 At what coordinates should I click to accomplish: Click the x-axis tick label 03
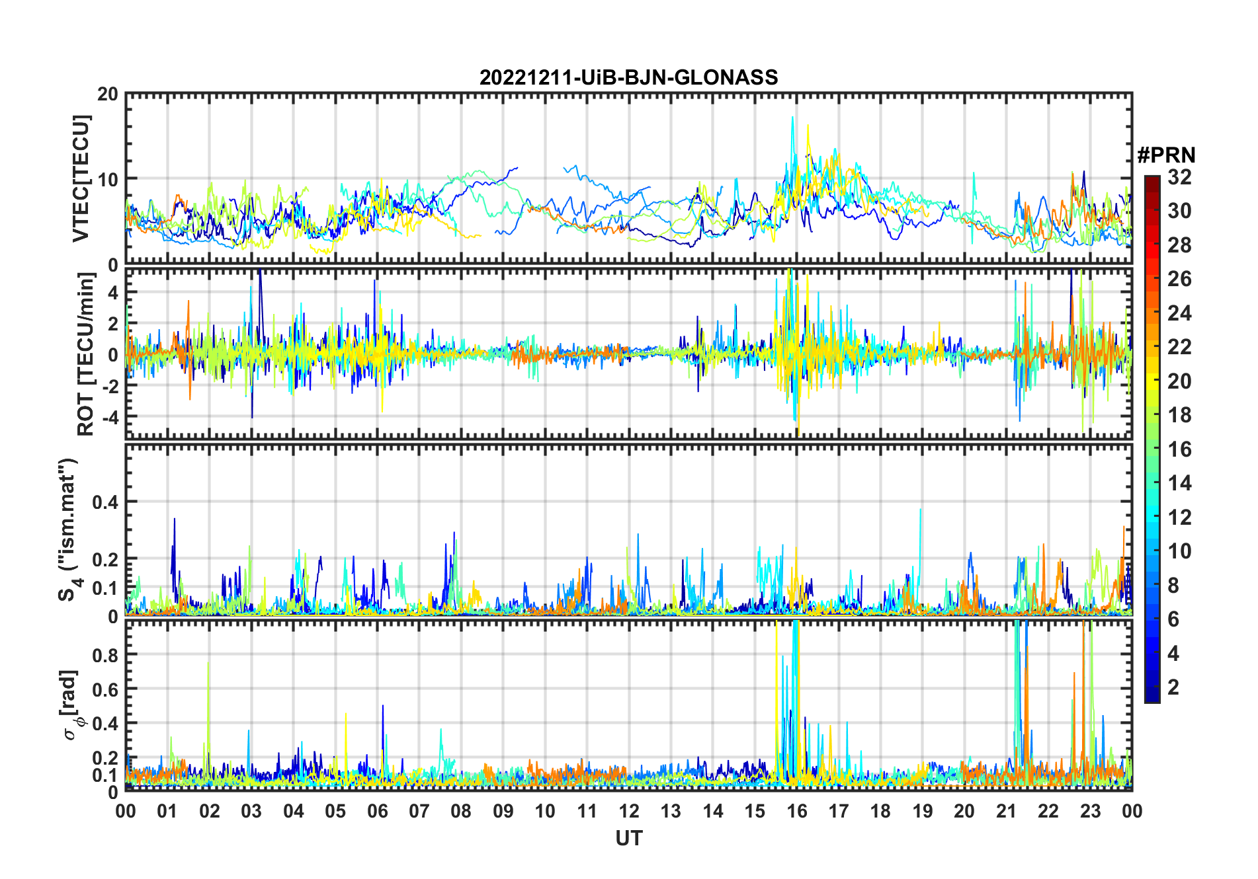pos(251,811)
